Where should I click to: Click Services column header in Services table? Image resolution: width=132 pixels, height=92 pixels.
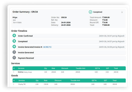pos(21,68)
